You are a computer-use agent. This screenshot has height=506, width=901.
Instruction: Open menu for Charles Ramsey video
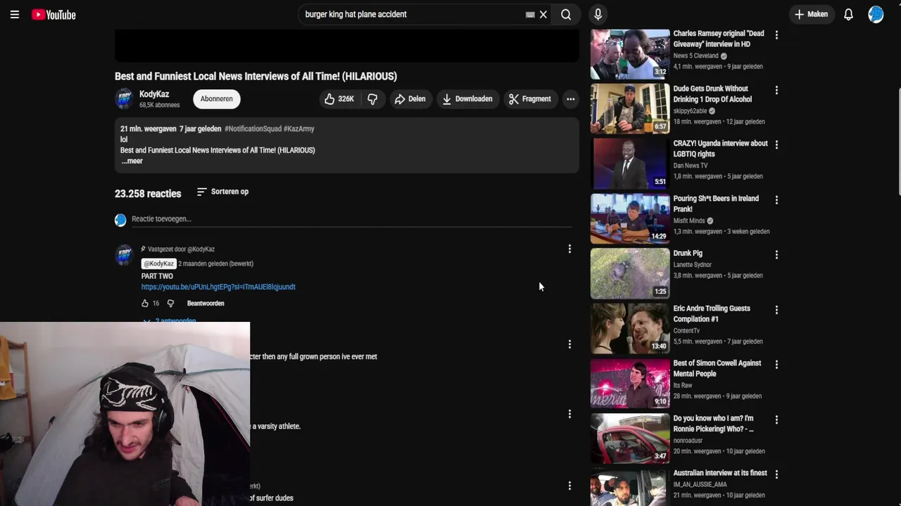776,34
